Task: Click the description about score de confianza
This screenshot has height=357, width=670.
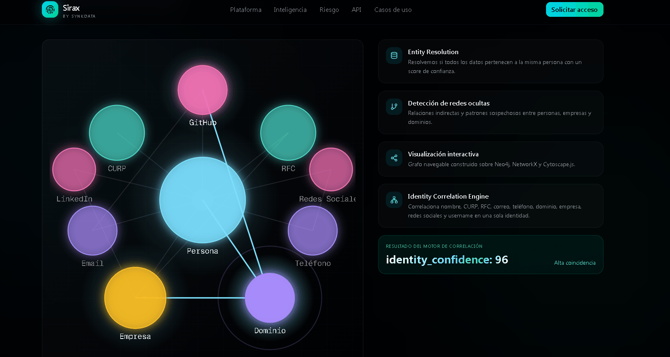Action: (x=495, y=66)
